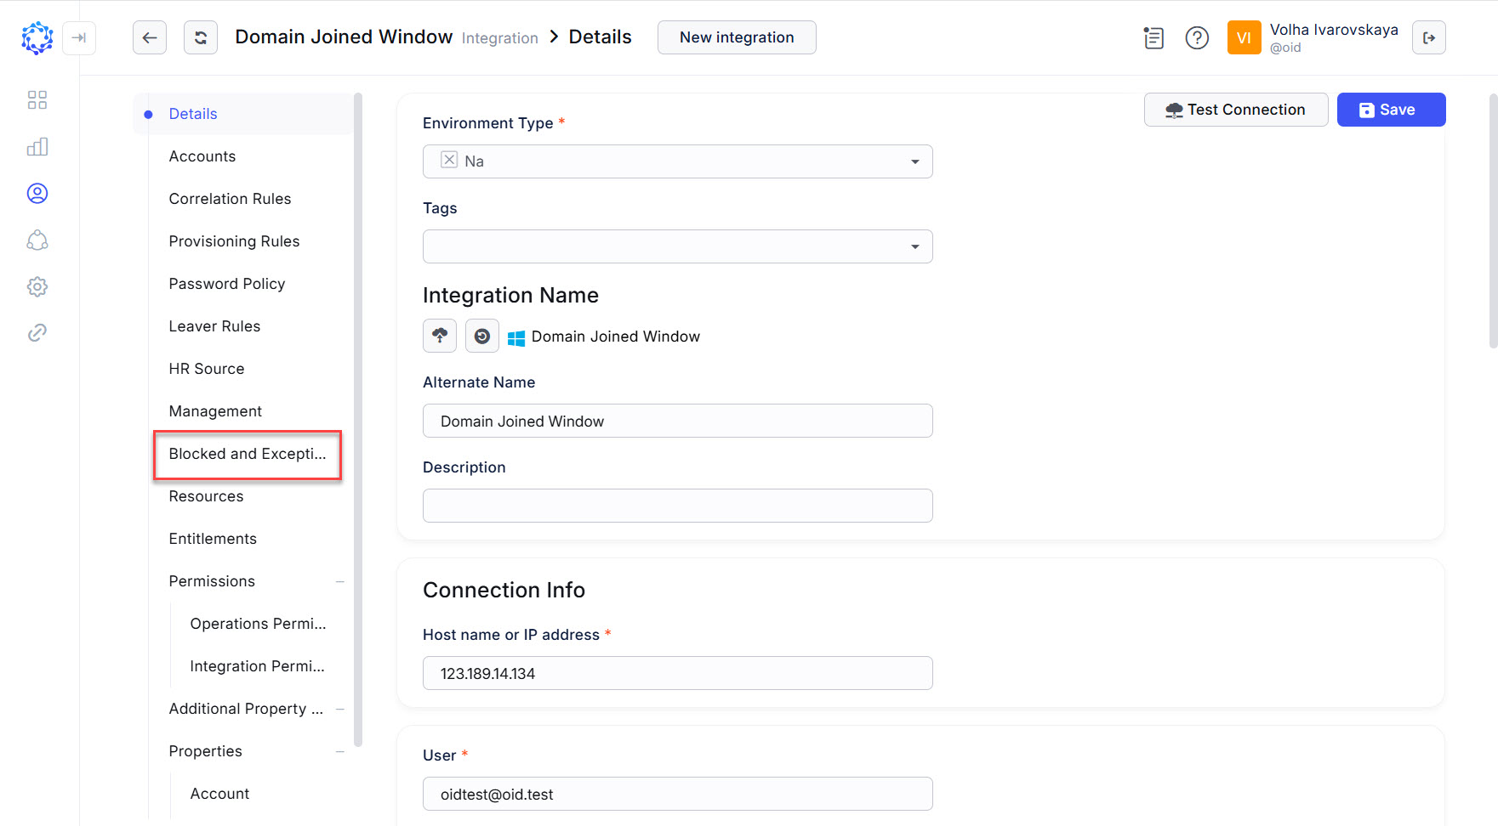1498x826 pixels.
Task: Click the help question mark icon
Action: point(1197,37)
